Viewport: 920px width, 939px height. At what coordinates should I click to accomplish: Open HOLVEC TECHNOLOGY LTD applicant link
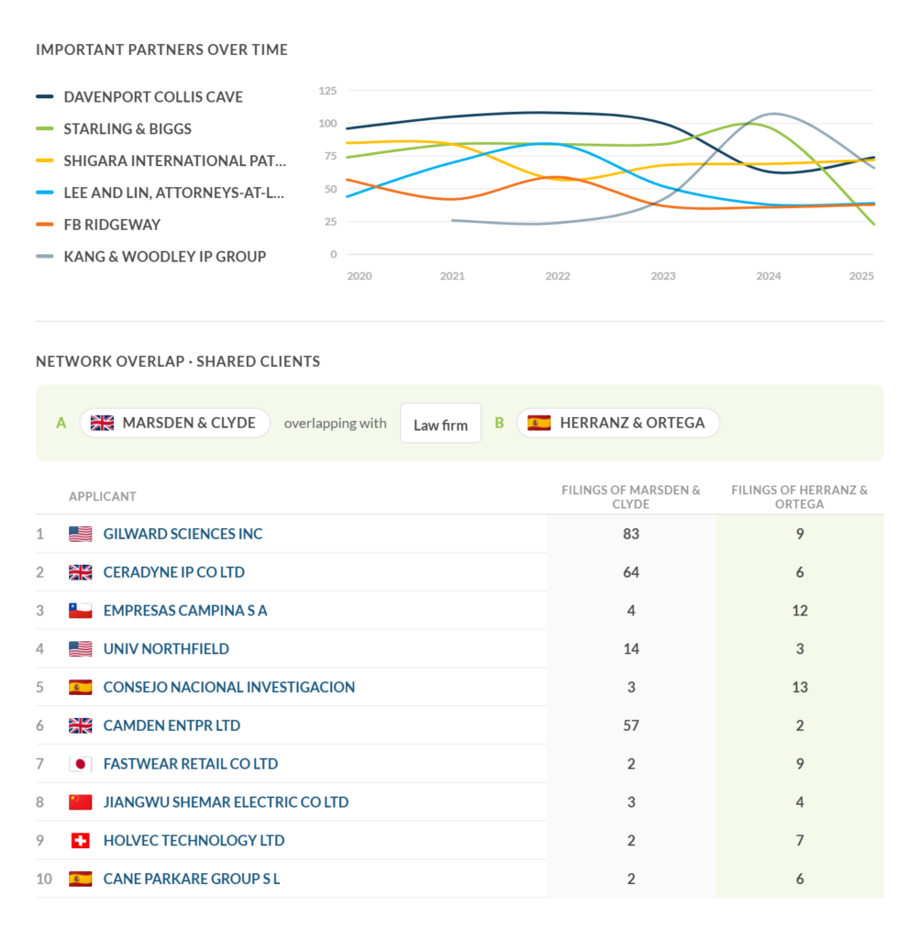194,840
